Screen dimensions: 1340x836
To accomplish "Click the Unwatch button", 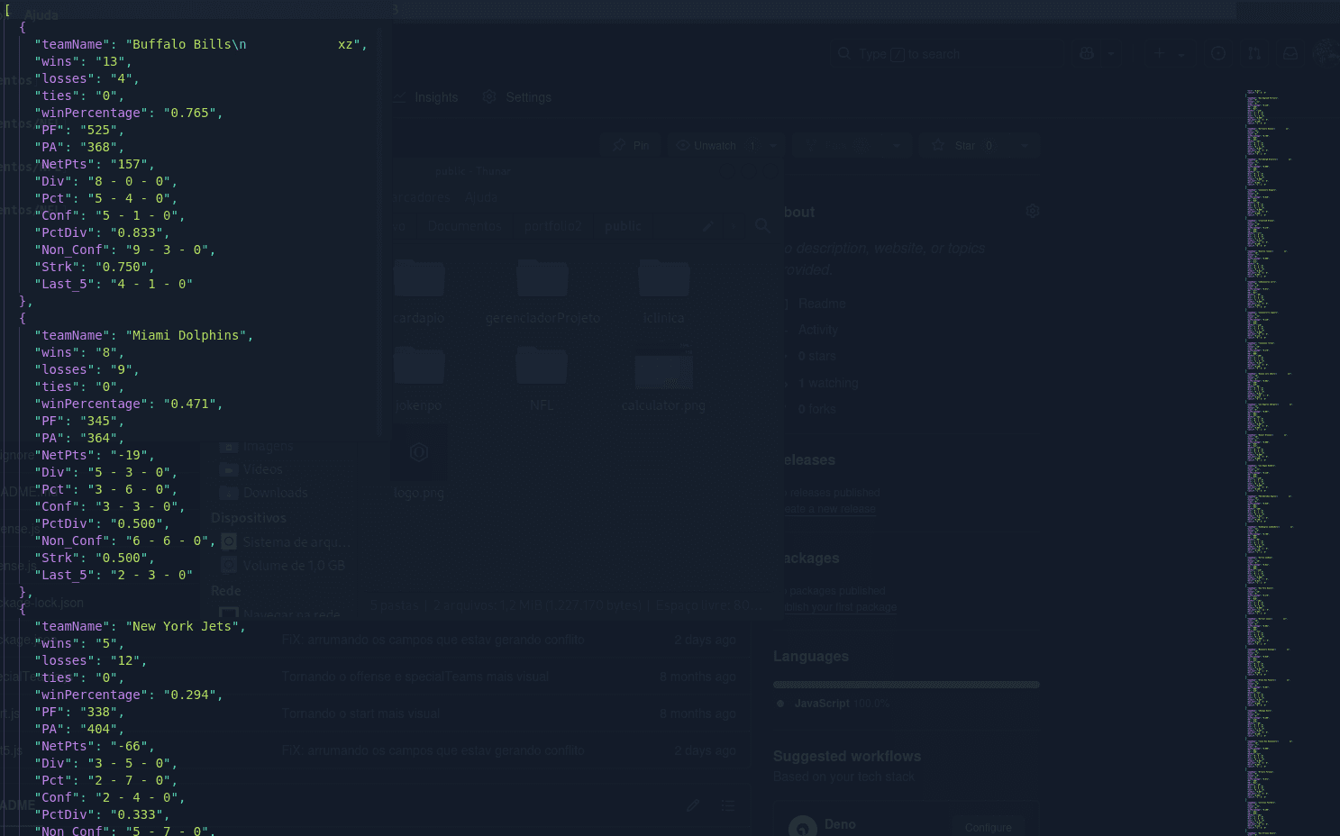I will (x=717, y=146).
